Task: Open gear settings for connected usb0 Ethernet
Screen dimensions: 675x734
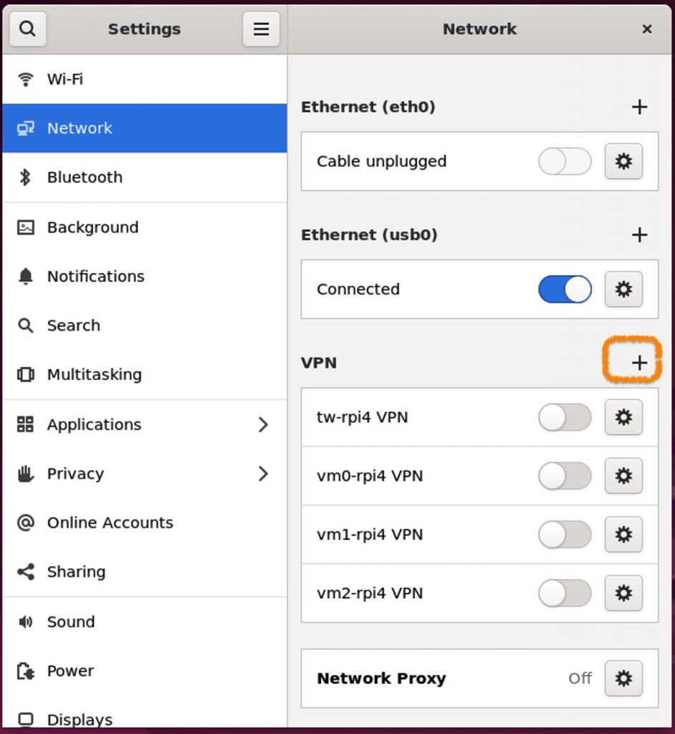Action: pos(623,290)
